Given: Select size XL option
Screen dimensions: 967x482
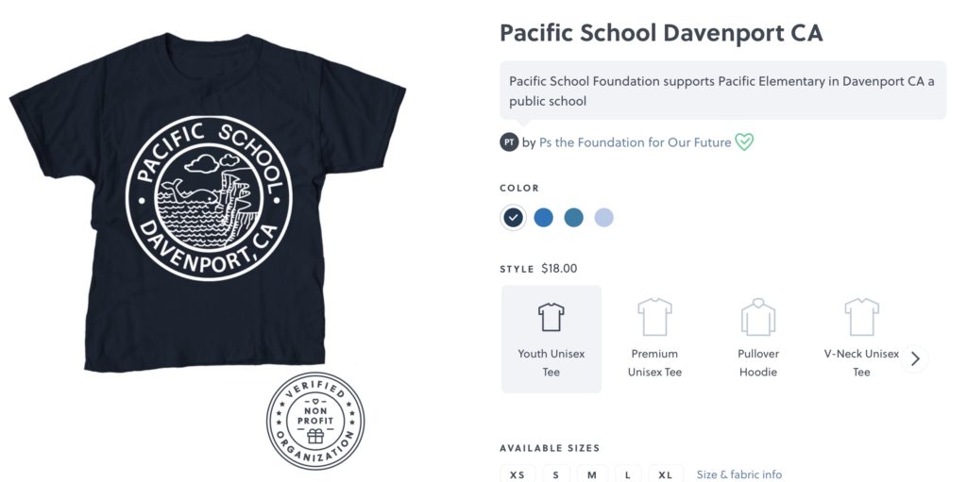Looking at the screenshot, I should (x=666, y=474).
